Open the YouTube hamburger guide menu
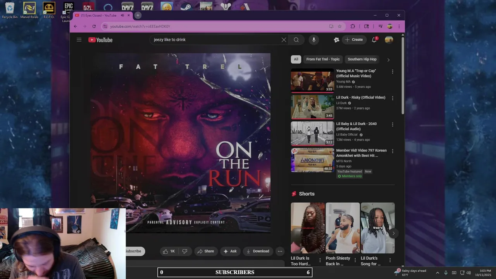496x279 pixels. 79,40
